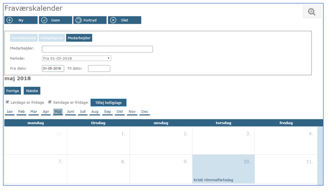Viewport: 328px width, 192px height.
Task: Click calendar day 1. tirsdag
Action: tap(98, 140)
